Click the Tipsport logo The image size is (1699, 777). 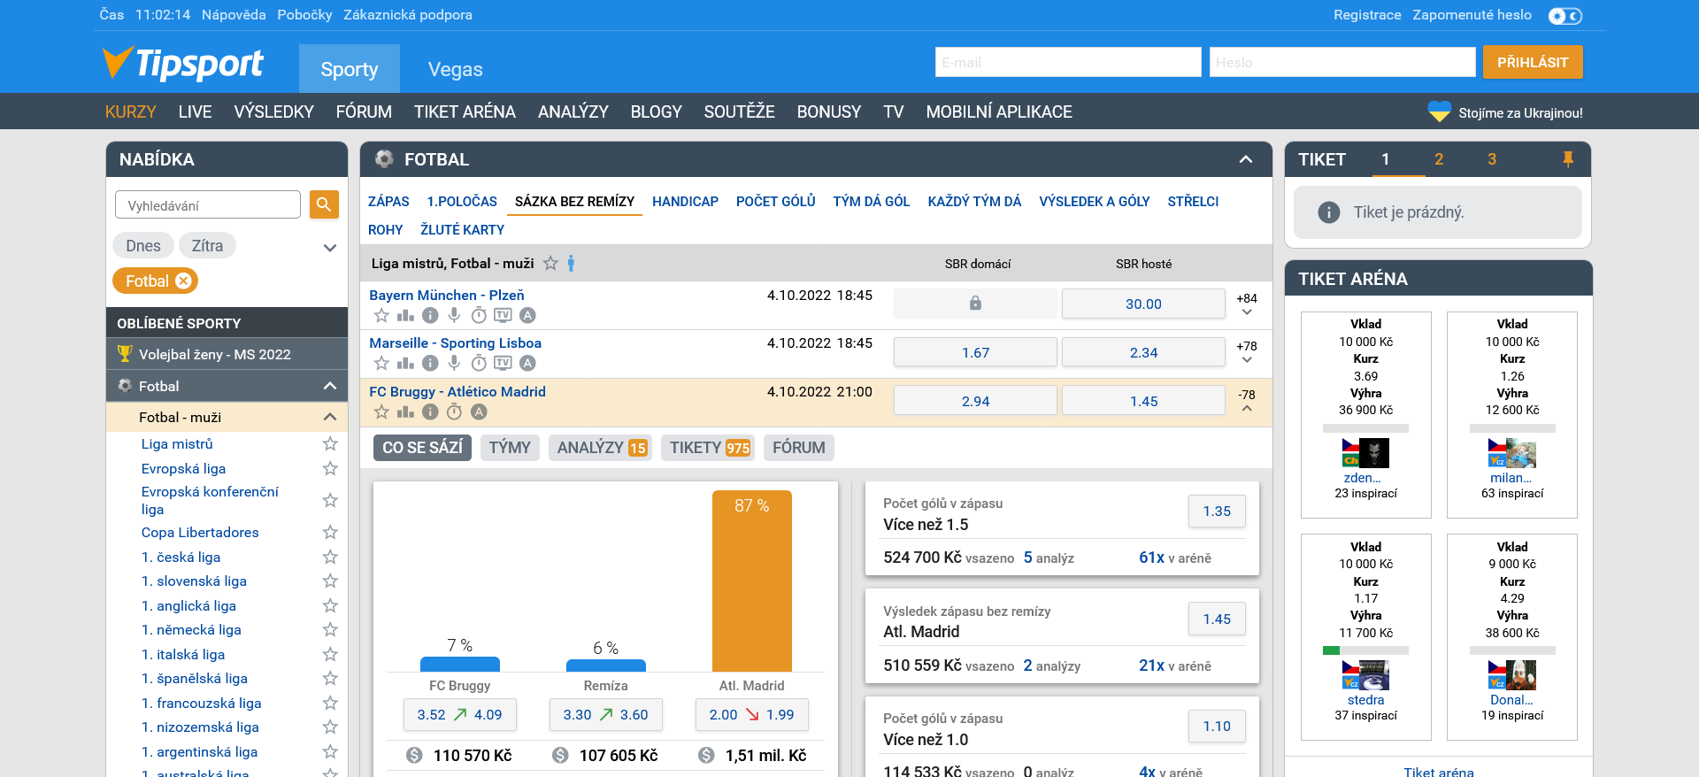[183, 63]
